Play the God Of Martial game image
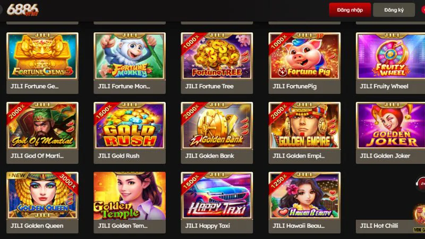This screenshot has width=425, height=239. 42,125
